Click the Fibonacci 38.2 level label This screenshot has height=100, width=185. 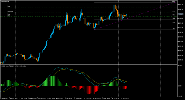coord(174,18)
